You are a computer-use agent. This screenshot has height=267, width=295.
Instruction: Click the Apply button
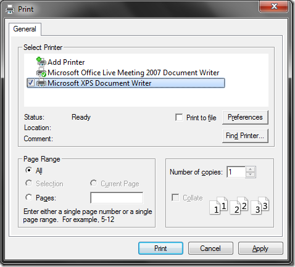click(260, 249)
